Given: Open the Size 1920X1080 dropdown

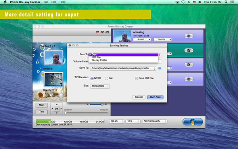Looking at the screenshot, I should pos(100,86).
